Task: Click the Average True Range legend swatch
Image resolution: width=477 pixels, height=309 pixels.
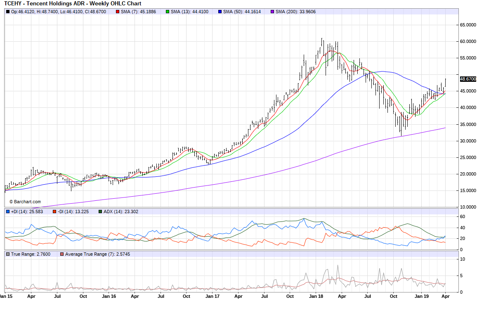Action: pos(62,254)
